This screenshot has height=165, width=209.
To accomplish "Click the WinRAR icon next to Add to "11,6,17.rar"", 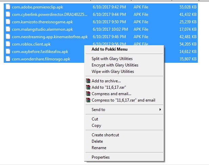I will coord(88,87).
